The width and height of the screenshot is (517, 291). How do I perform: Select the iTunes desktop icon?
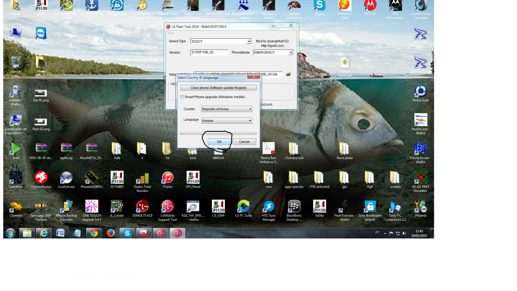tap(168, 180)
